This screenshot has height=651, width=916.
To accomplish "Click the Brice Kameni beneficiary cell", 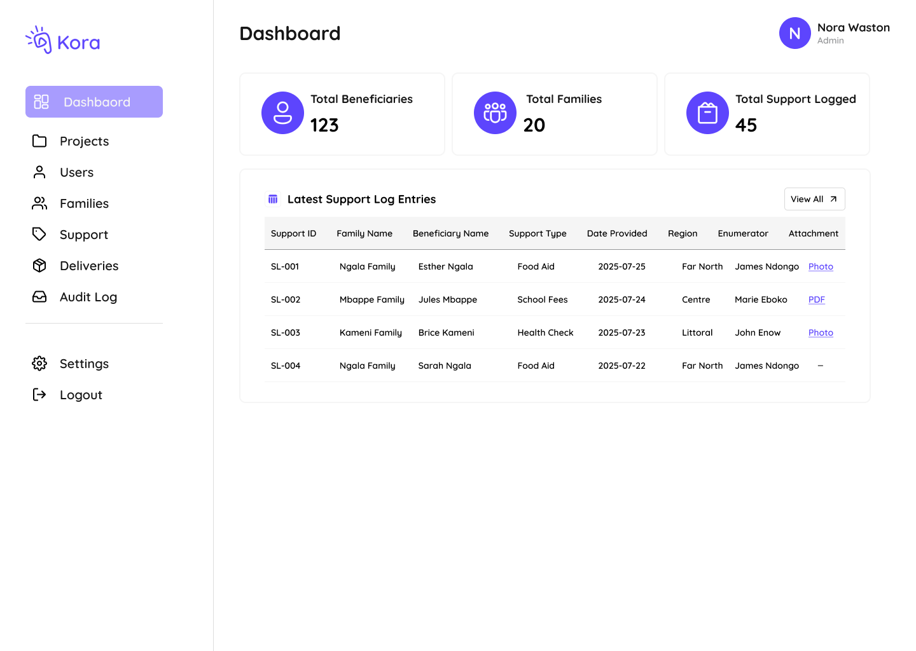I will [447, 332].
